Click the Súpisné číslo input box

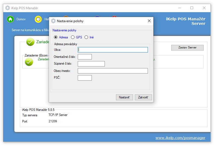tap(91, 64)
